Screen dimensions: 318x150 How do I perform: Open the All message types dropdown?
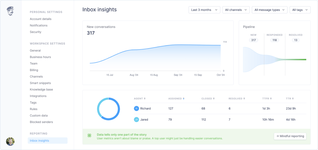tap(269, 10)
